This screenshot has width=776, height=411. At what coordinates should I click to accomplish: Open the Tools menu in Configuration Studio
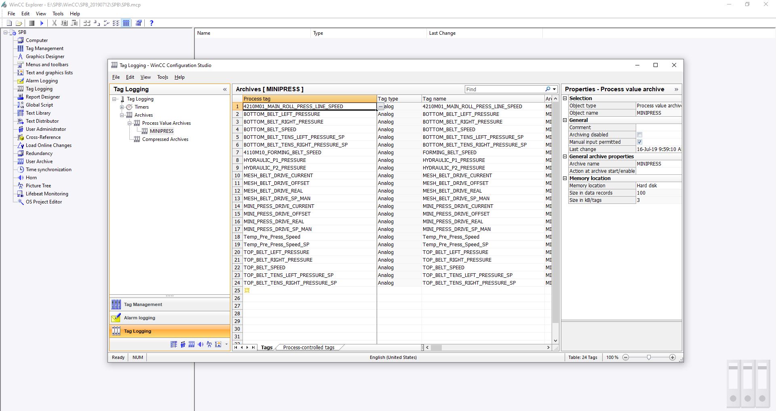tap(162, 77)
